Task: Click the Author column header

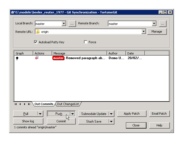Action: tap(116, 53)
